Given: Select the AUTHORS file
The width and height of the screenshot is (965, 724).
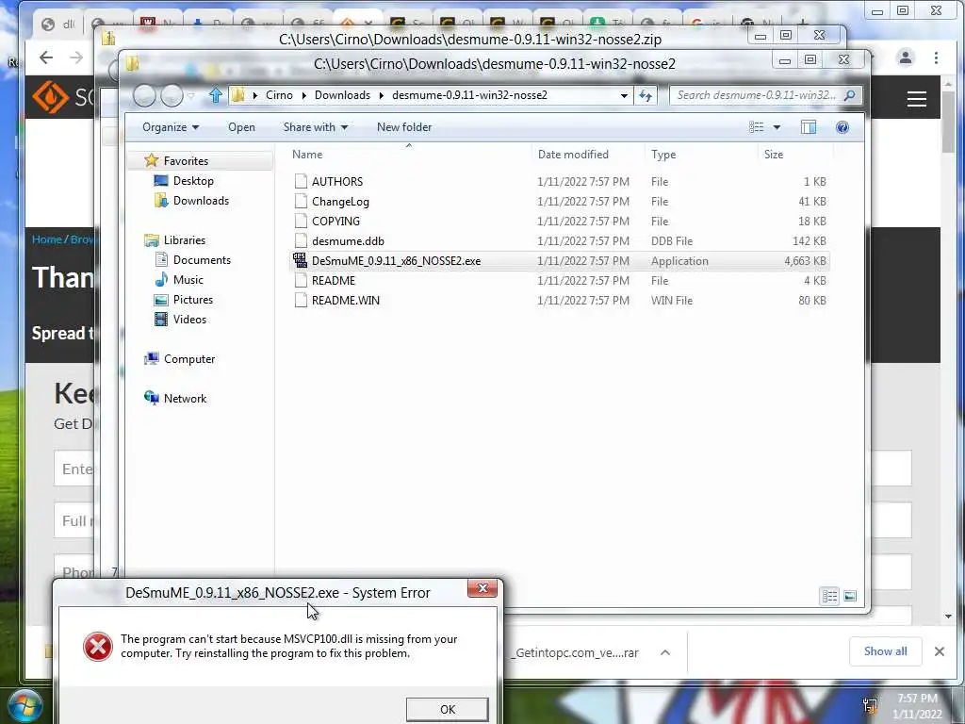Looking at the screenshot, I should [x=560, y=182].
